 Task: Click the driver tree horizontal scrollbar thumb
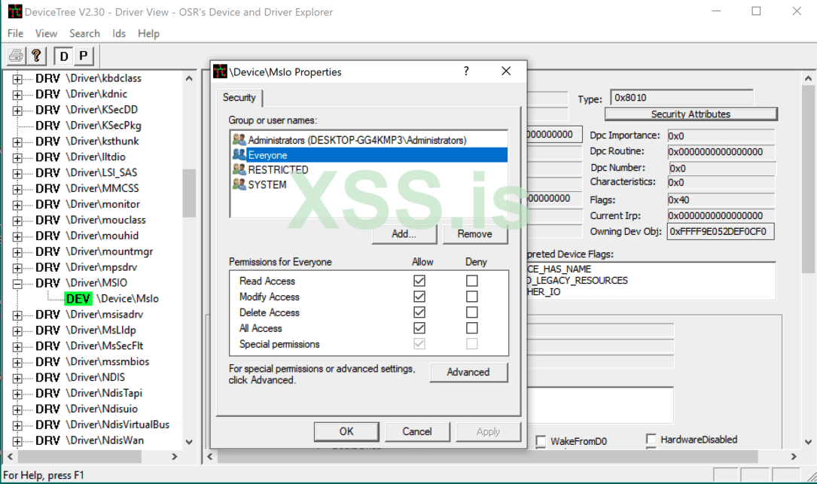pyautogui.click(x=80, y=456)
